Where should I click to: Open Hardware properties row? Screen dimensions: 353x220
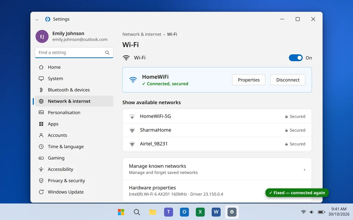[217, 191]
